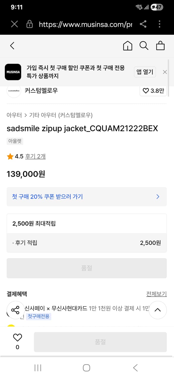The width and height of the screenshot is (174, 379).
Task: Open the first purchase 20% coupon chevron
Action: point(158,197)
